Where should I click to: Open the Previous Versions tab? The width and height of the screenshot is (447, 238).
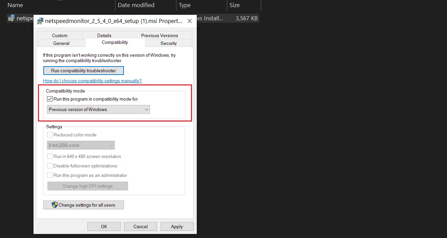159,35
